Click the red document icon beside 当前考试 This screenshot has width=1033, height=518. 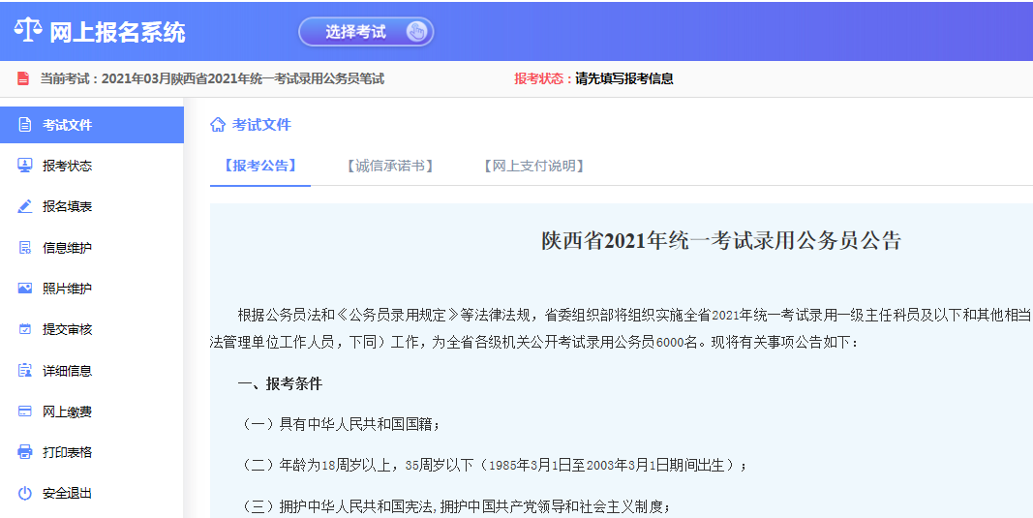tap(23, 78)
